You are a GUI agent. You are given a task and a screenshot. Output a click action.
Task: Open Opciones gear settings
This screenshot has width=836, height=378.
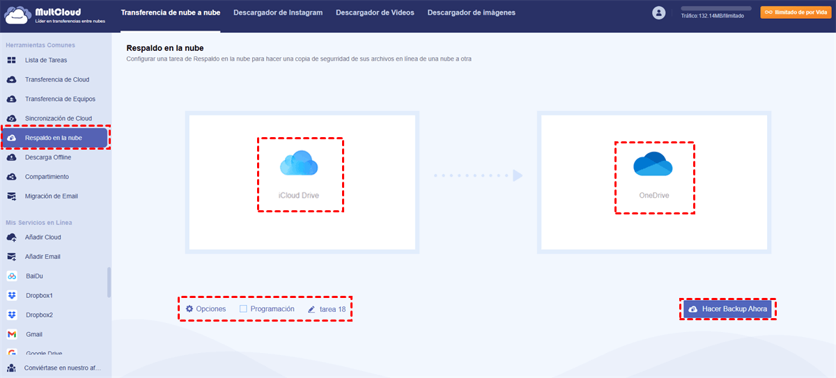[189, 308]
